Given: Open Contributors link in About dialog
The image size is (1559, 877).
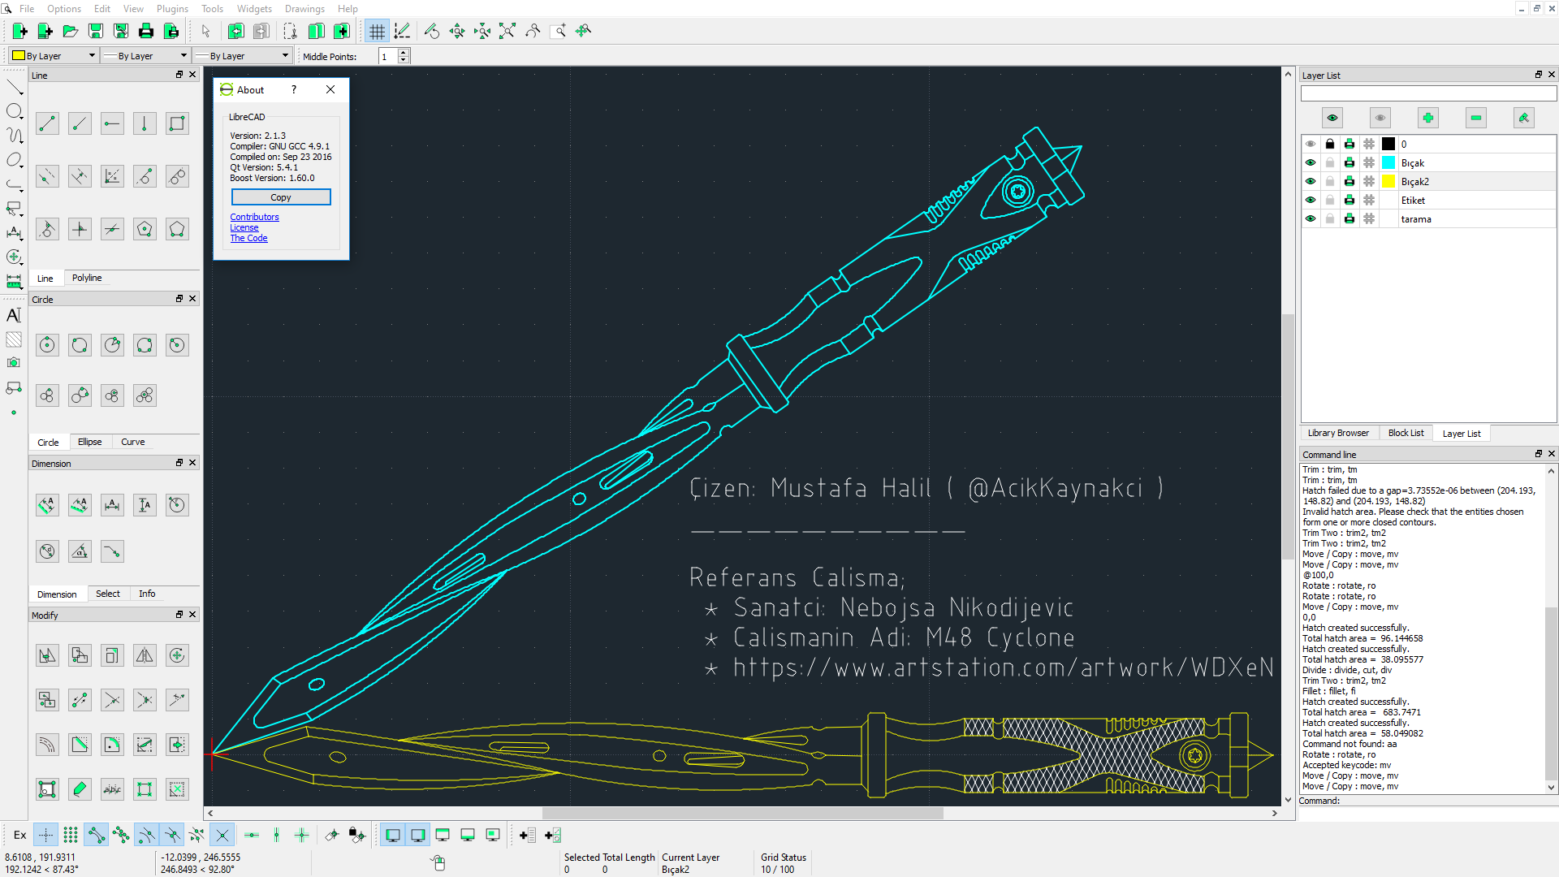Looking at the screenshot, I should (x=254, y=217).
